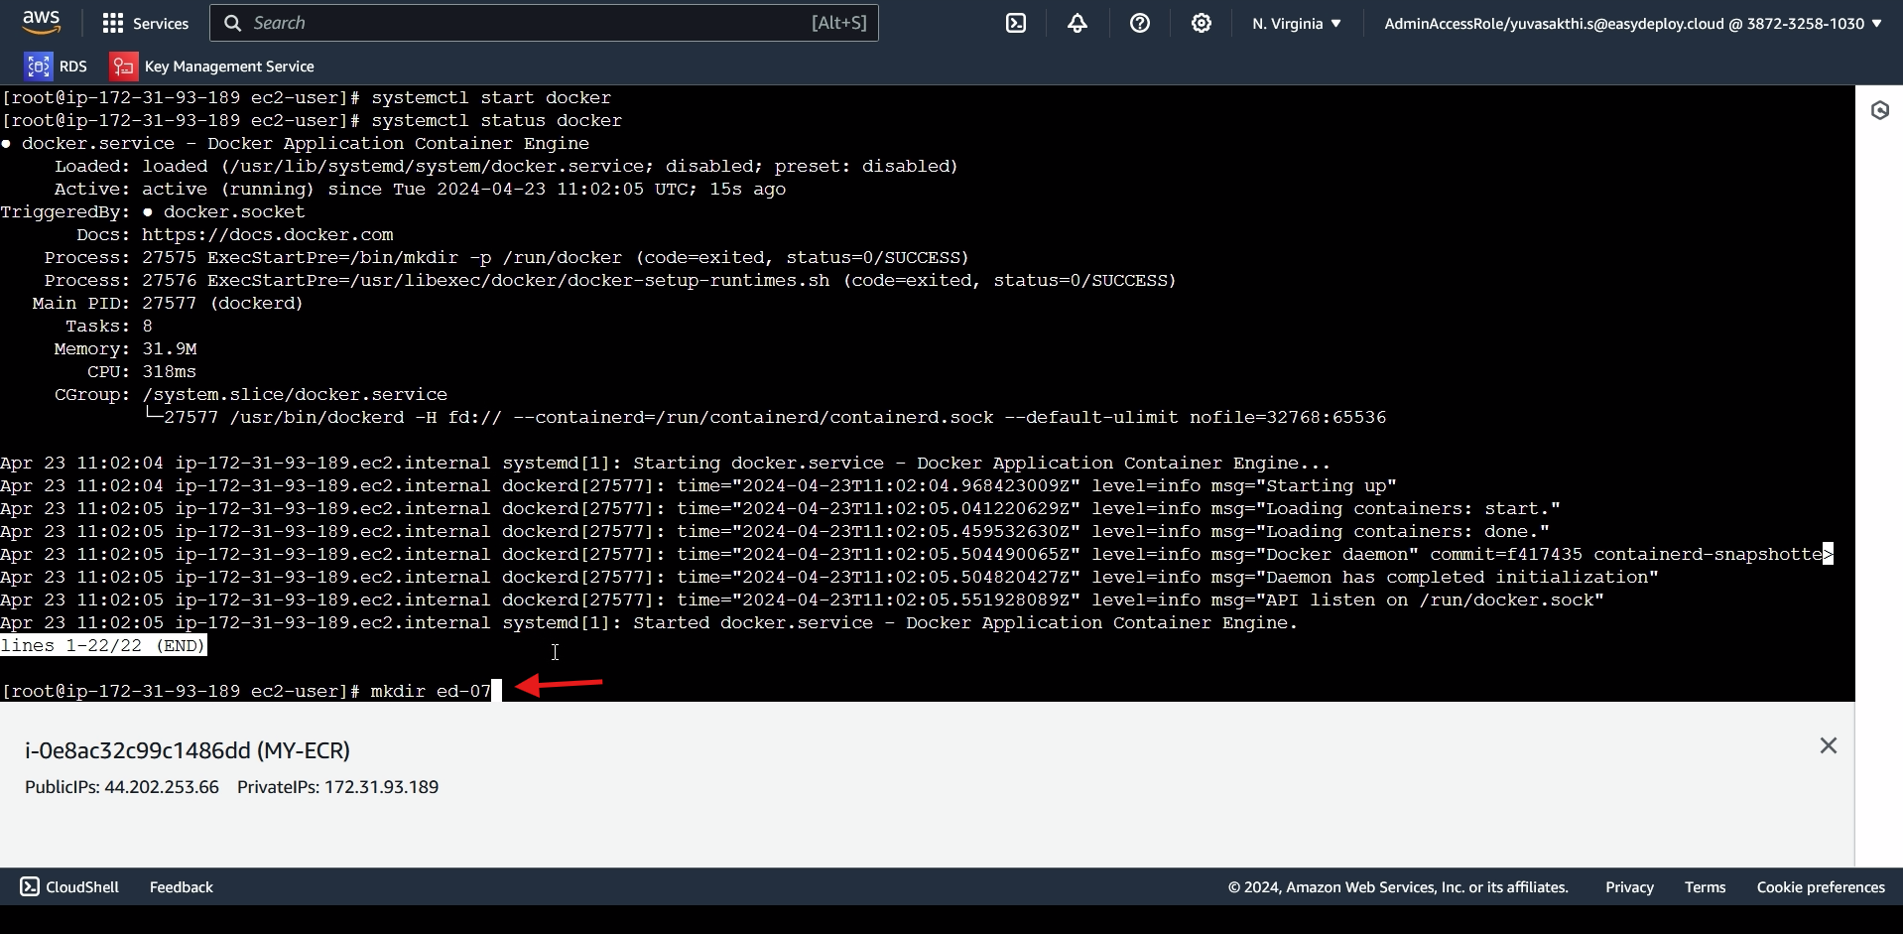1903x934 pixels.
Task: Open CloudShell from the footer
Action: (69, 886)
